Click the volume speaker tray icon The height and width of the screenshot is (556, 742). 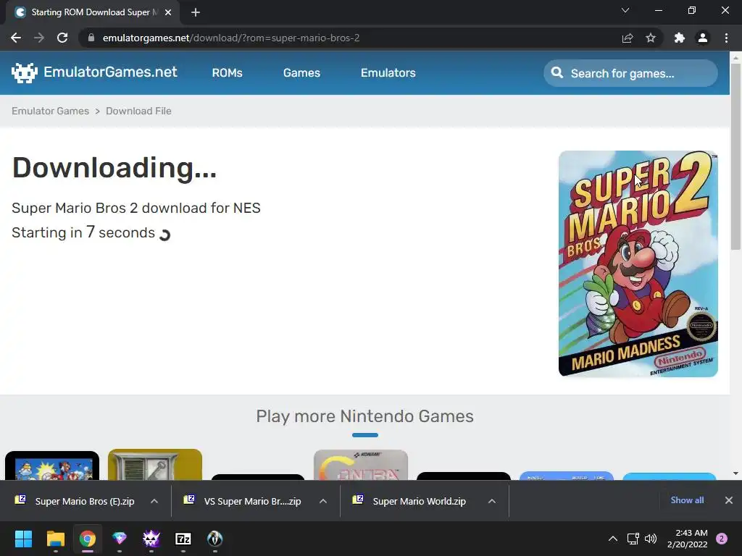(x=651, y=539)
